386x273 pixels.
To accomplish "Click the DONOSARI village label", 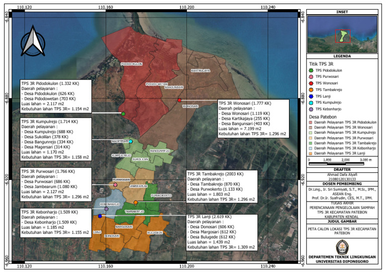I will [x=112, y=236].
